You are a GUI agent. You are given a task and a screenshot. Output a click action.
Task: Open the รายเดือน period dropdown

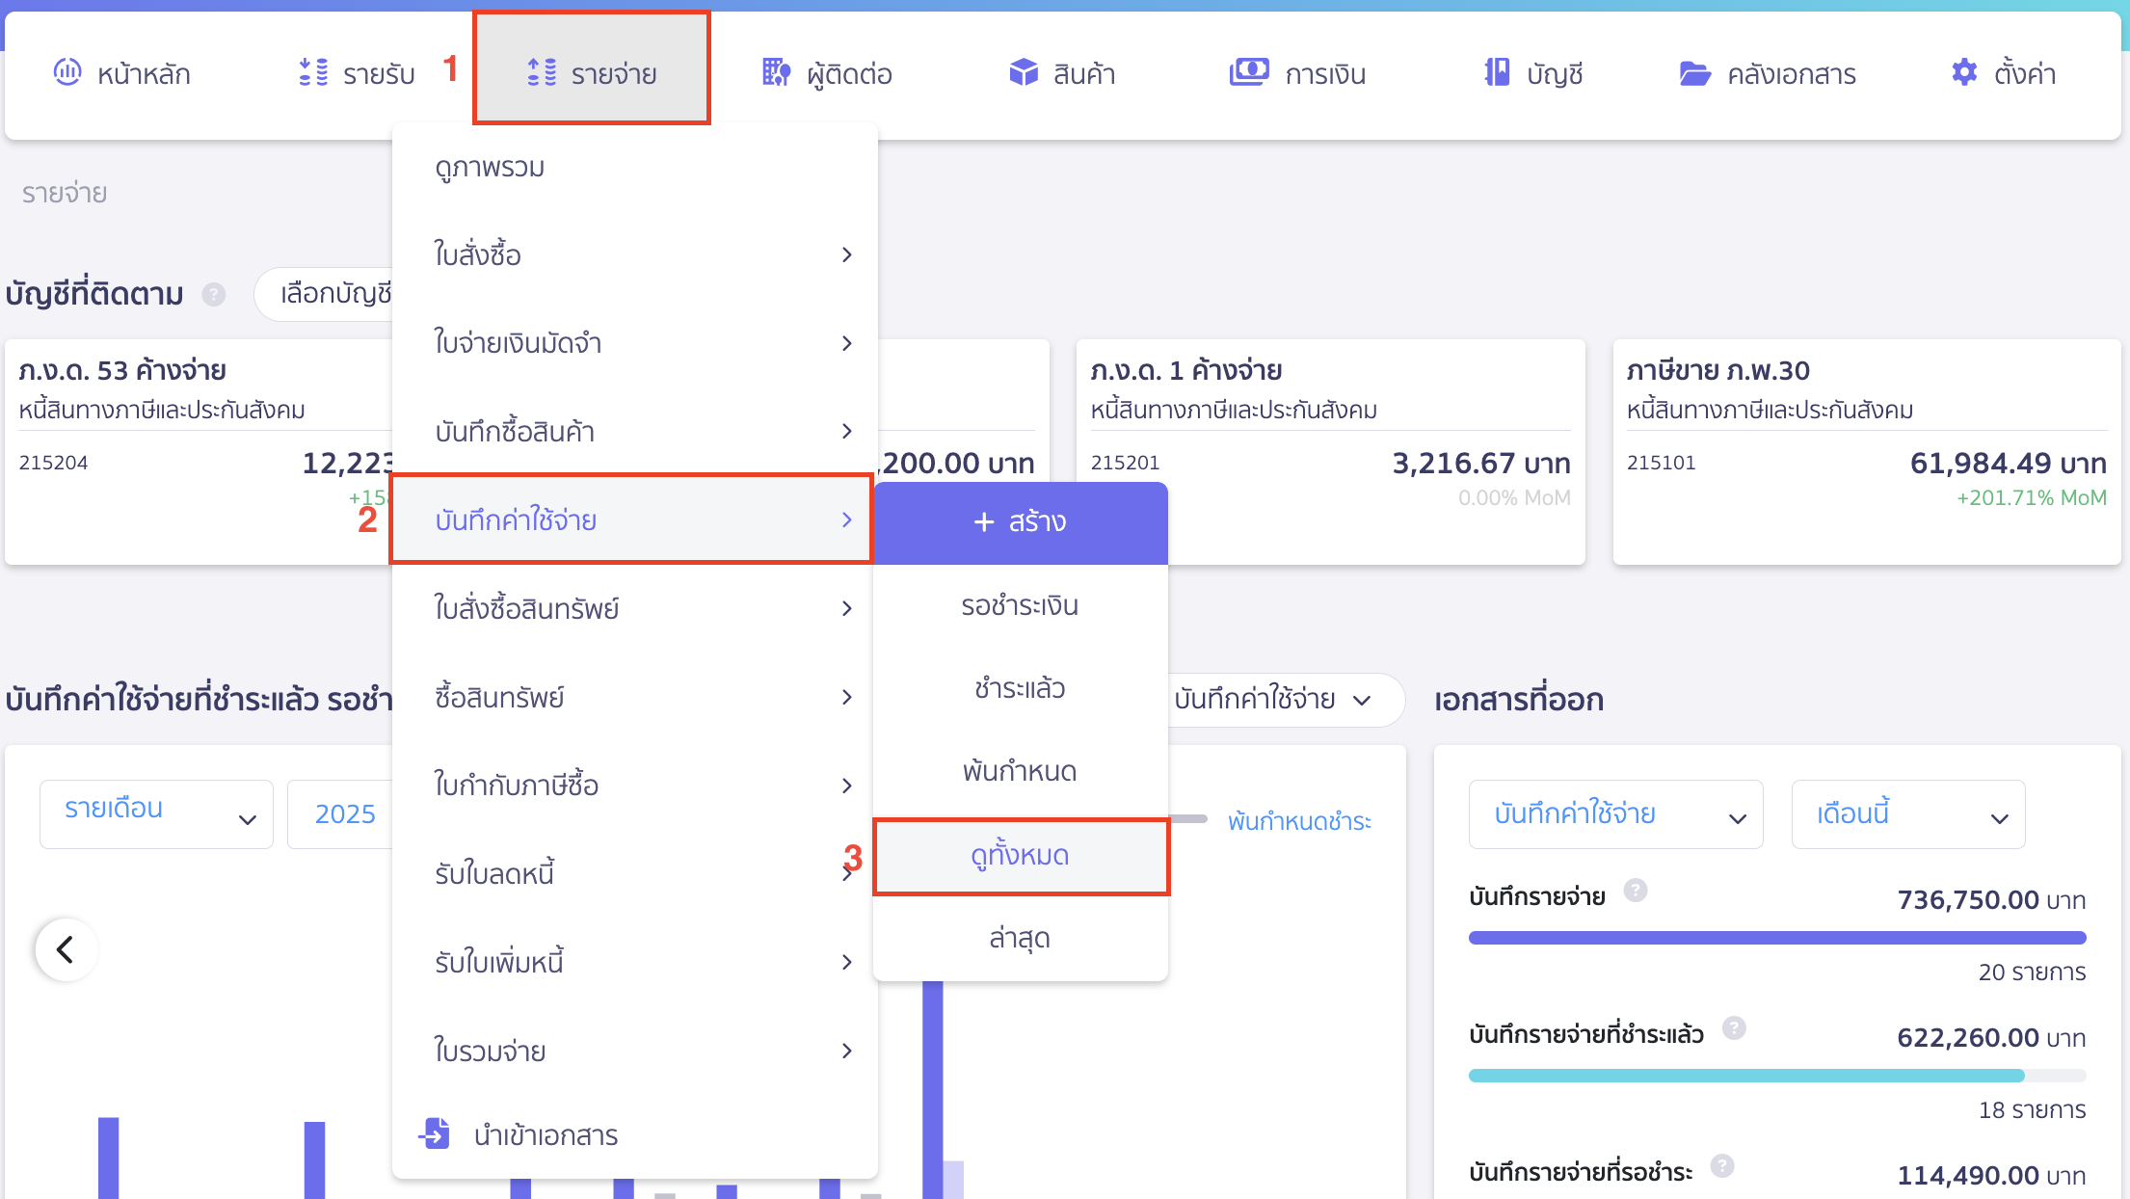point(156,813)
